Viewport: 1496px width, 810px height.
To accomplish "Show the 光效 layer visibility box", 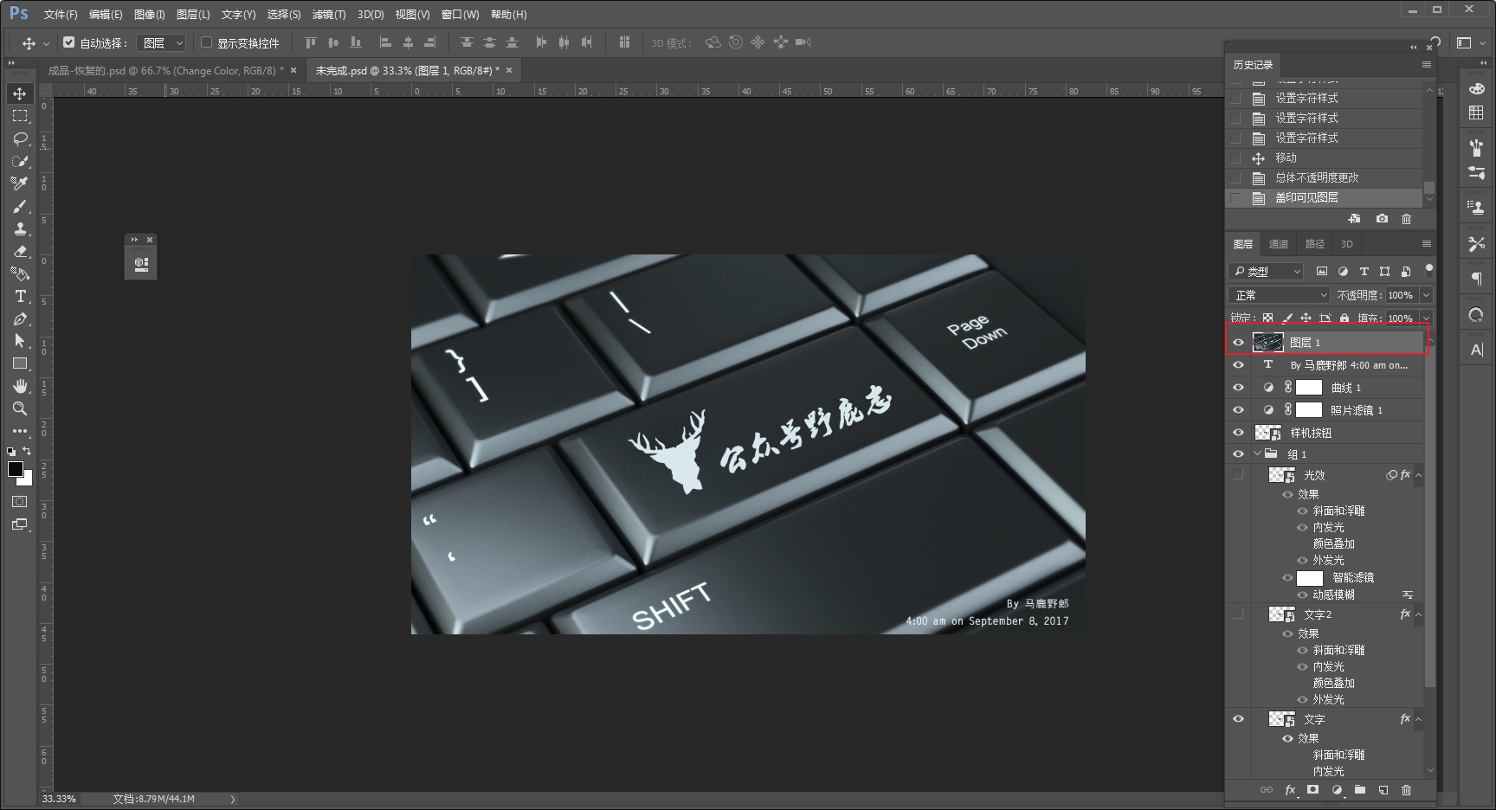I will (1238, 475).
